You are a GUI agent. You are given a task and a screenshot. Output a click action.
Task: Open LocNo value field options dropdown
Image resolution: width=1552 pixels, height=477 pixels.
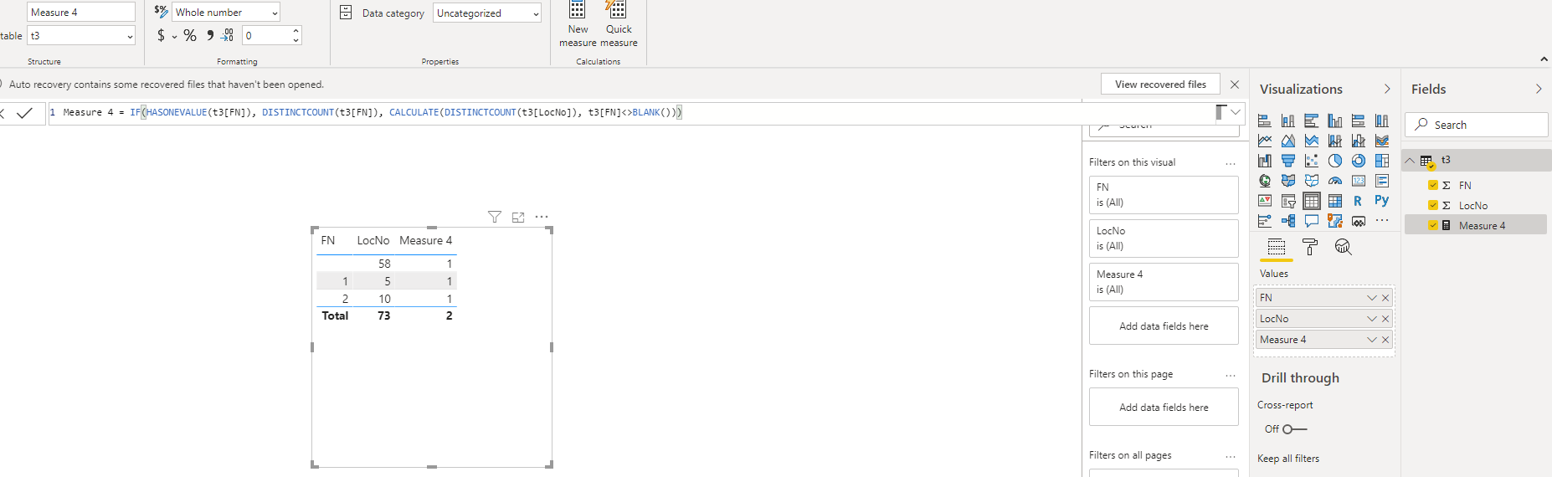(x=1372, y=319)
